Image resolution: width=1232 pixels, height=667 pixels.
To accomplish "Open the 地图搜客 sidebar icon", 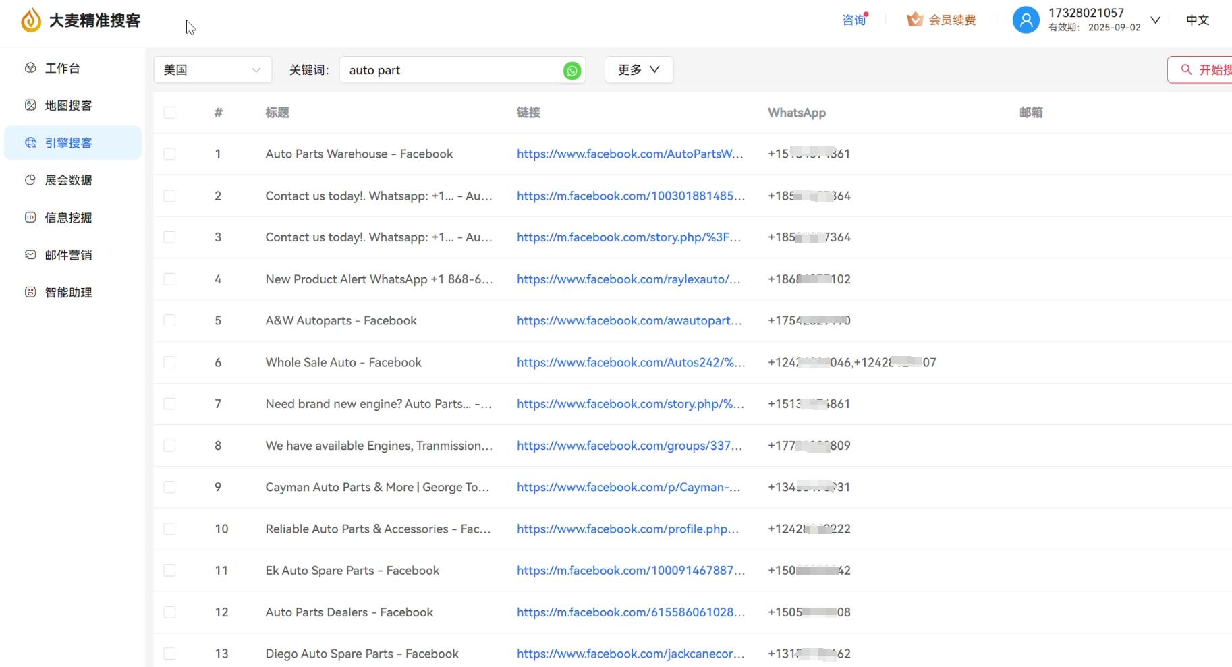I will (x=30, y=105).
